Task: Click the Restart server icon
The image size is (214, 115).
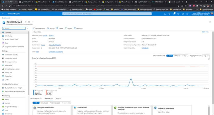Action: click(x=66, y=28)
